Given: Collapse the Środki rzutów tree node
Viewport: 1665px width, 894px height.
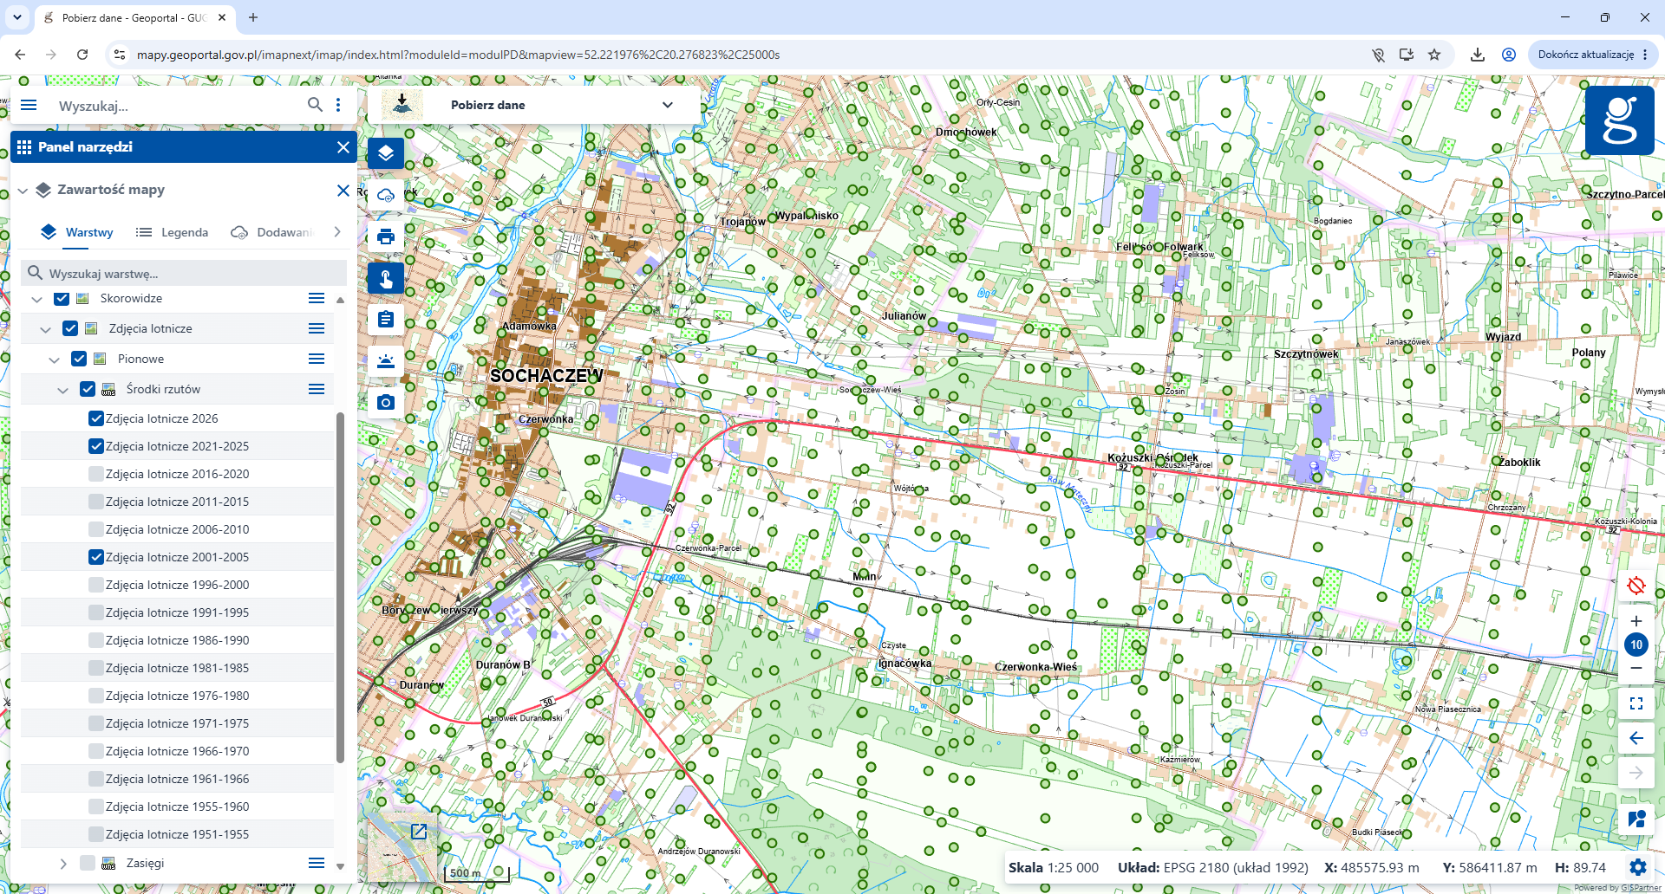Looking at the screenshot, I should tap(62, 390).
